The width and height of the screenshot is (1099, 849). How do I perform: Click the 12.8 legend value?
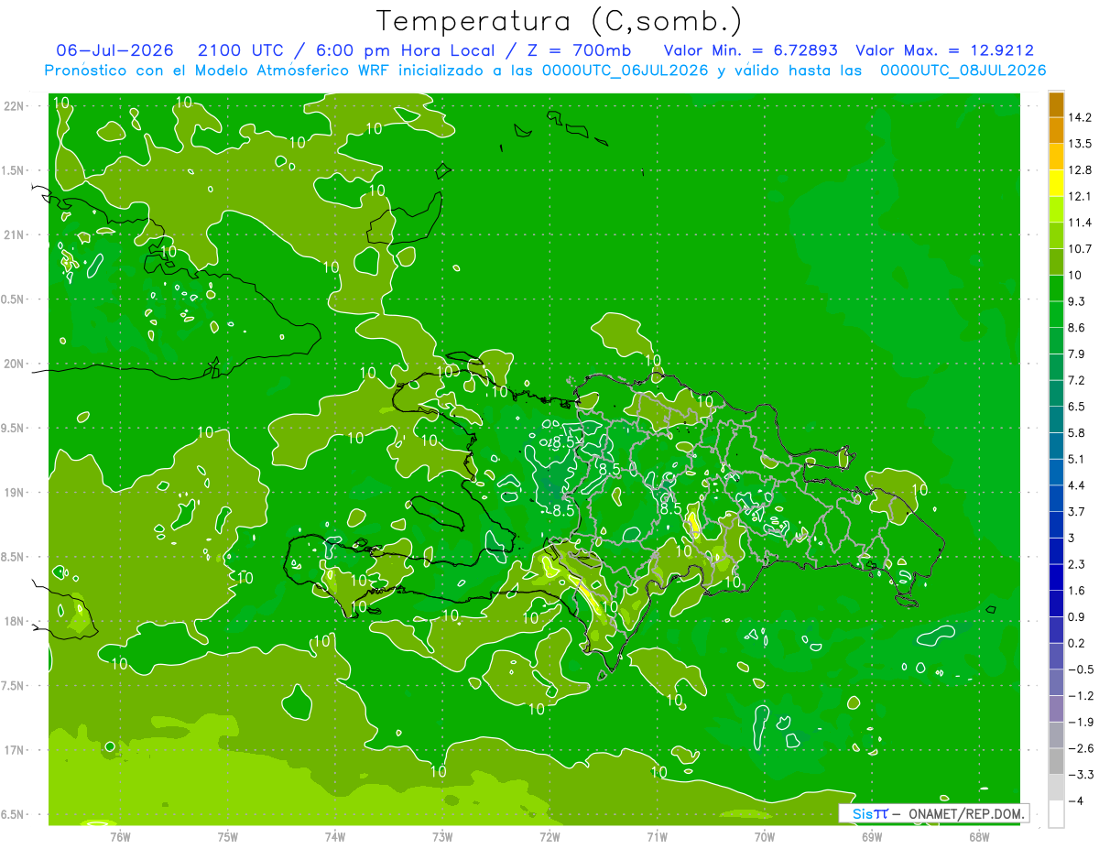point(1080,170)
